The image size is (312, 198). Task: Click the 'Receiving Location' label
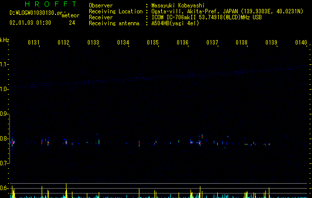pyautogui.click(x=116, y=11)
